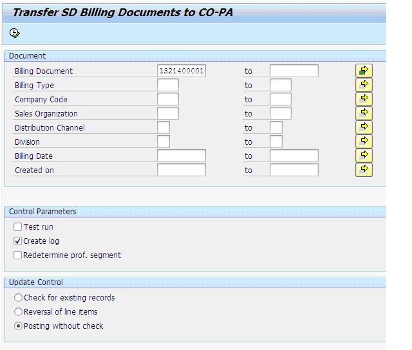Choose Reversal of line items option
The width and height of the screenshot is (412, 350).
point(18,312)
